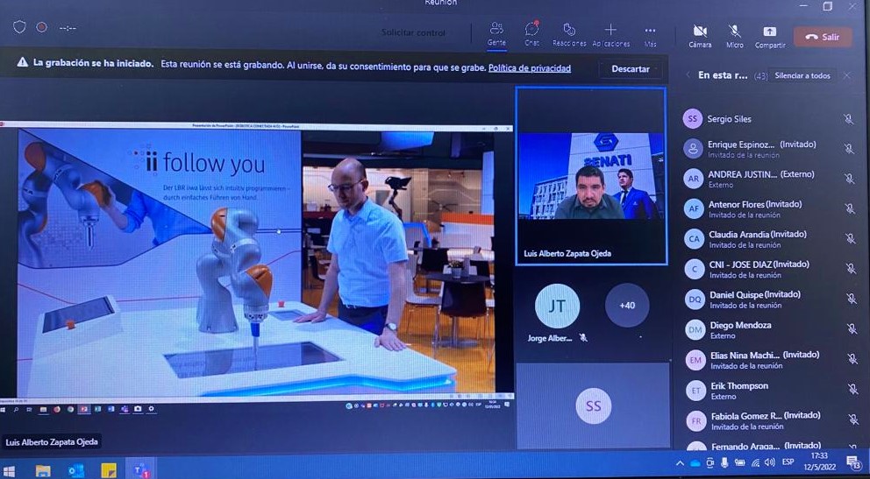Open Outlook from the taskbar
Screen dimensions: 870x479
coord(75,470)
